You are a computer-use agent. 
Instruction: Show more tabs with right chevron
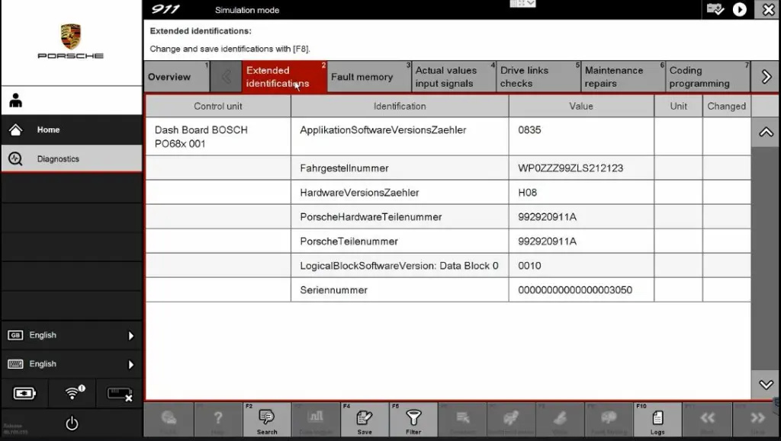pyautogui.click(x=767, y=77)
